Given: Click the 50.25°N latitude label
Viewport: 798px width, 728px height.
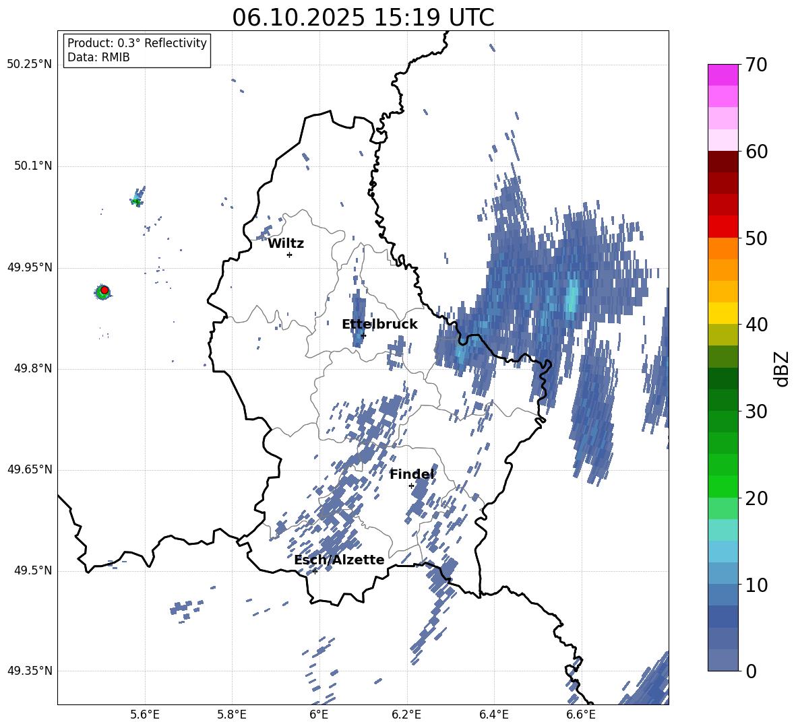Looking at the screenshot, I should (30, 65).
